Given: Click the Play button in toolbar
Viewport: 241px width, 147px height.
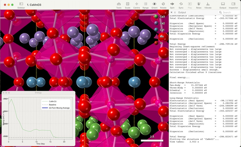Looking at the screenshot, I should 190,4.
